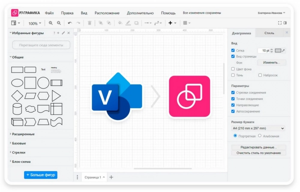
Task: Open the Расположение menu
Action: 107,13
